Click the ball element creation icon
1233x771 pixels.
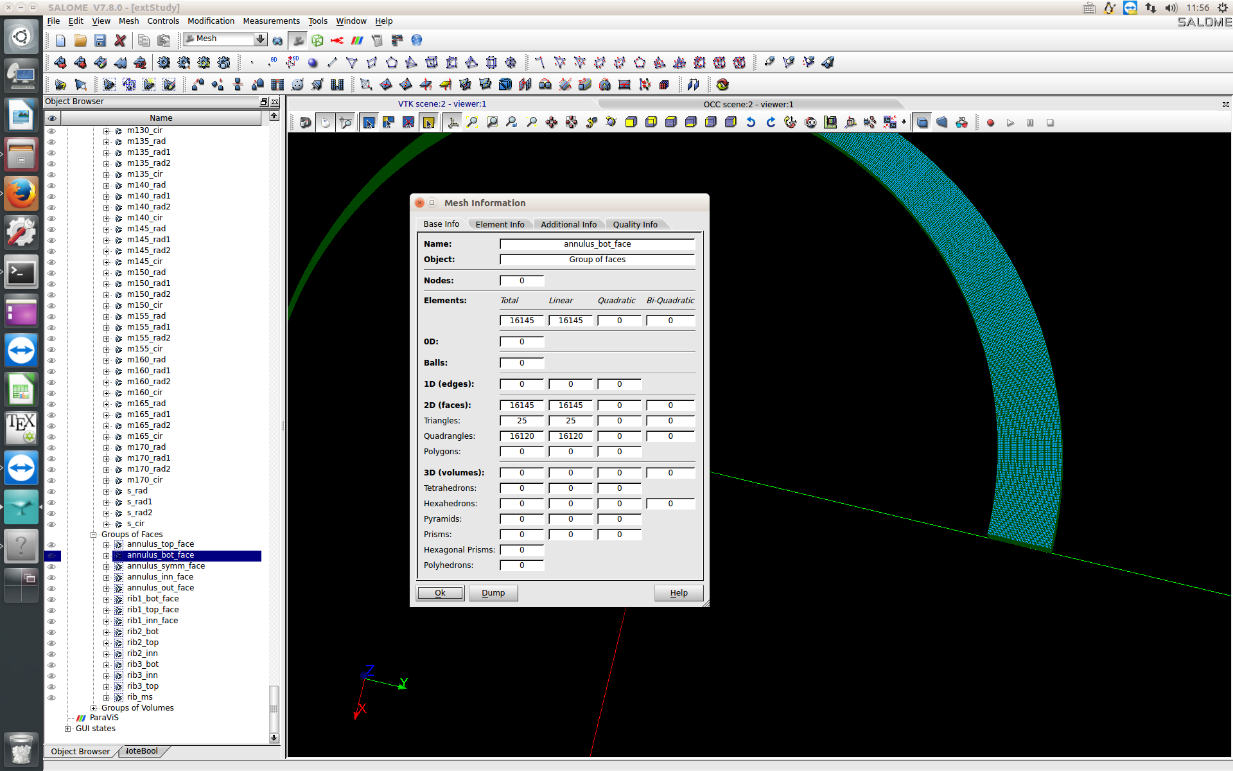[313, 63]
